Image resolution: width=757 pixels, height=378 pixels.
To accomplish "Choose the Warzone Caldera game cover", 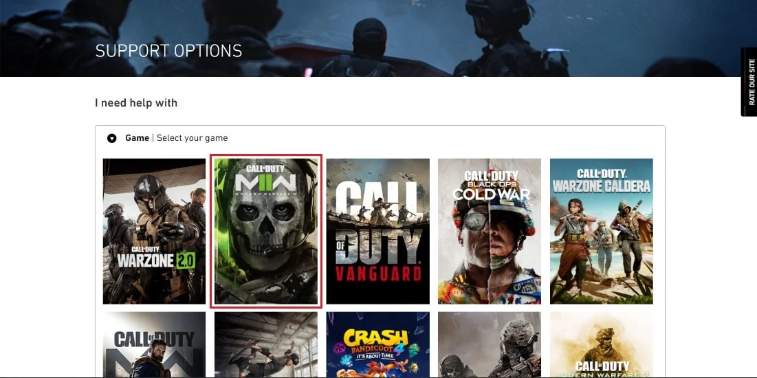I will 602,231.
